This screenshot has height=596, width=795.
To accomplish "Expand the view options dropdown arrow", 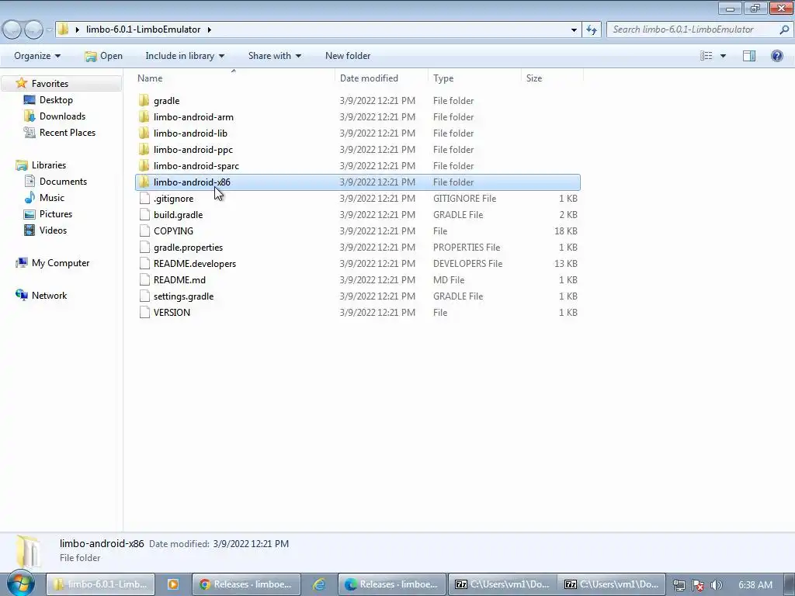I will point(723,56).
